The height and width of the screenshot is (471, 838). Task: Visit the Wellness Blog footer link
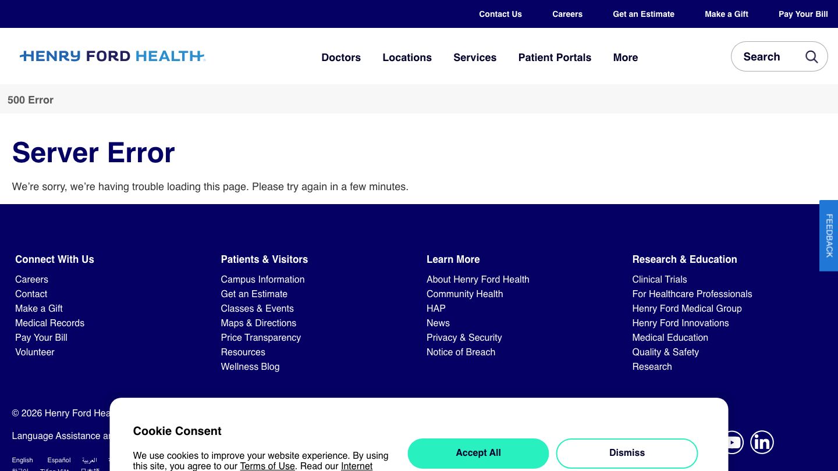click(250, 366)
